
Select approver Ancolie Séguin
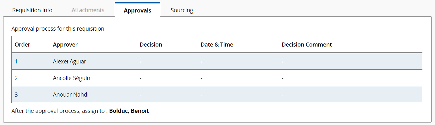tap(72, 78)
